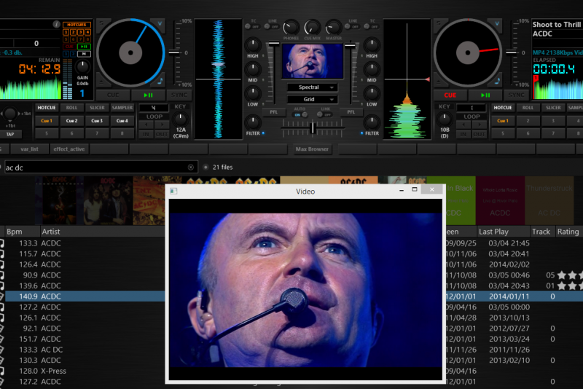Select the left deck ROLL tab
The image size is (583, 389).
click(x=71, y=108)
